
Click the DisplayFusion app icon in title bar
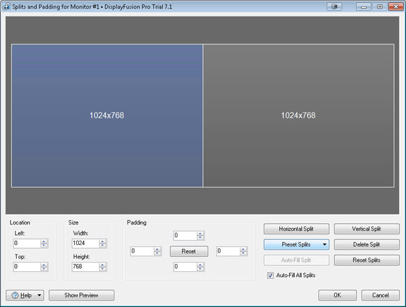[x=6, y=6]
